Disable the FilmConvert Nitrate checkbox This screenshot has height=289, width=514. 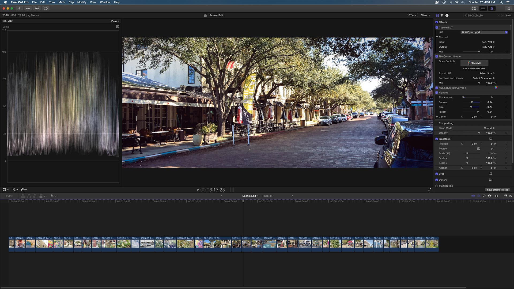point(437,56)
